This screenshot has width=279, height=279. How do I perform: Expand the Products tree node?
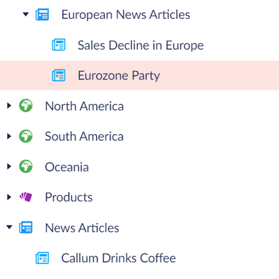9,197
